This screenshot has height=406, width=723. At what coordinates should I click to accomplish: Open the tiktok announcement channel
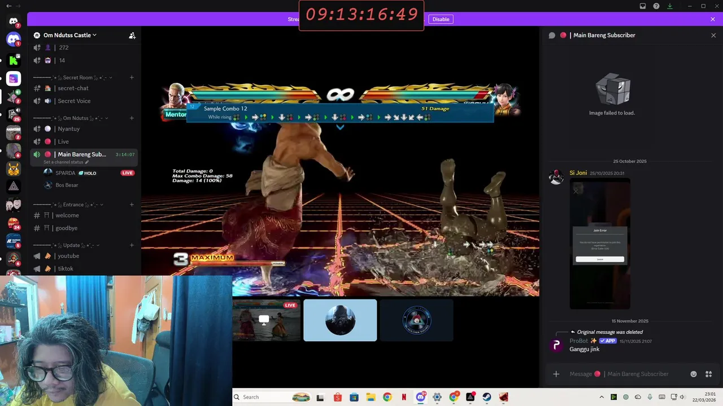84,268
